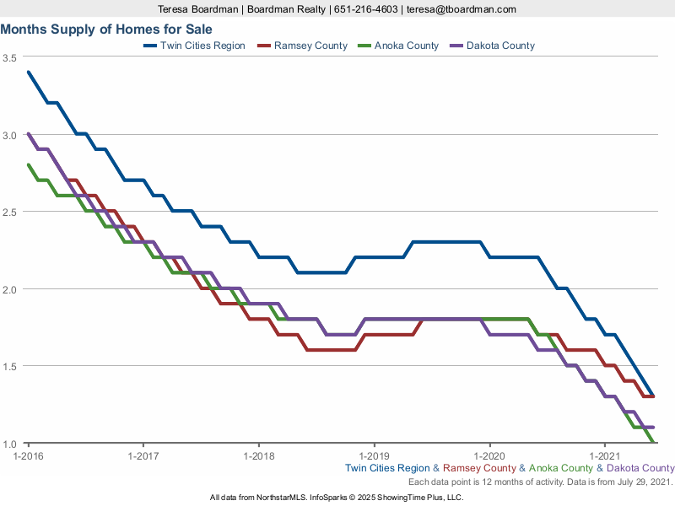675x506 pixels.
Task: Click the 1-2019 x-axis label
Action: (374, 455)
